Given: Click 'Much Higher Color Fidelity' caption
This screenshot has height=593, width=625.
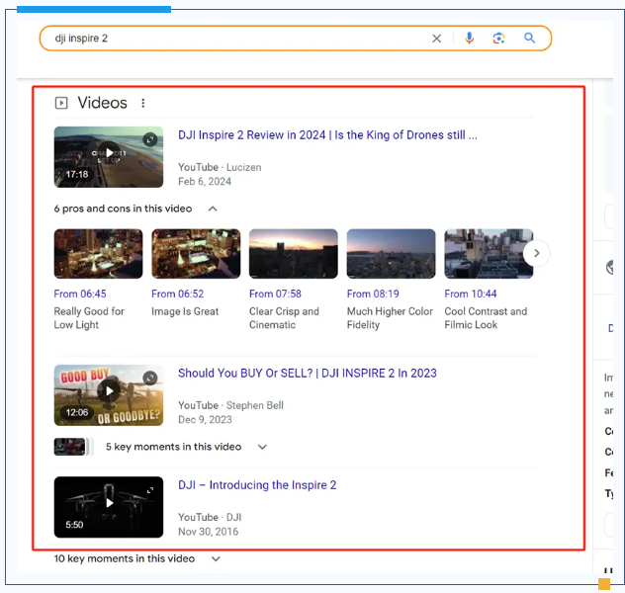Looking at the screenshot, I should 390,318.
